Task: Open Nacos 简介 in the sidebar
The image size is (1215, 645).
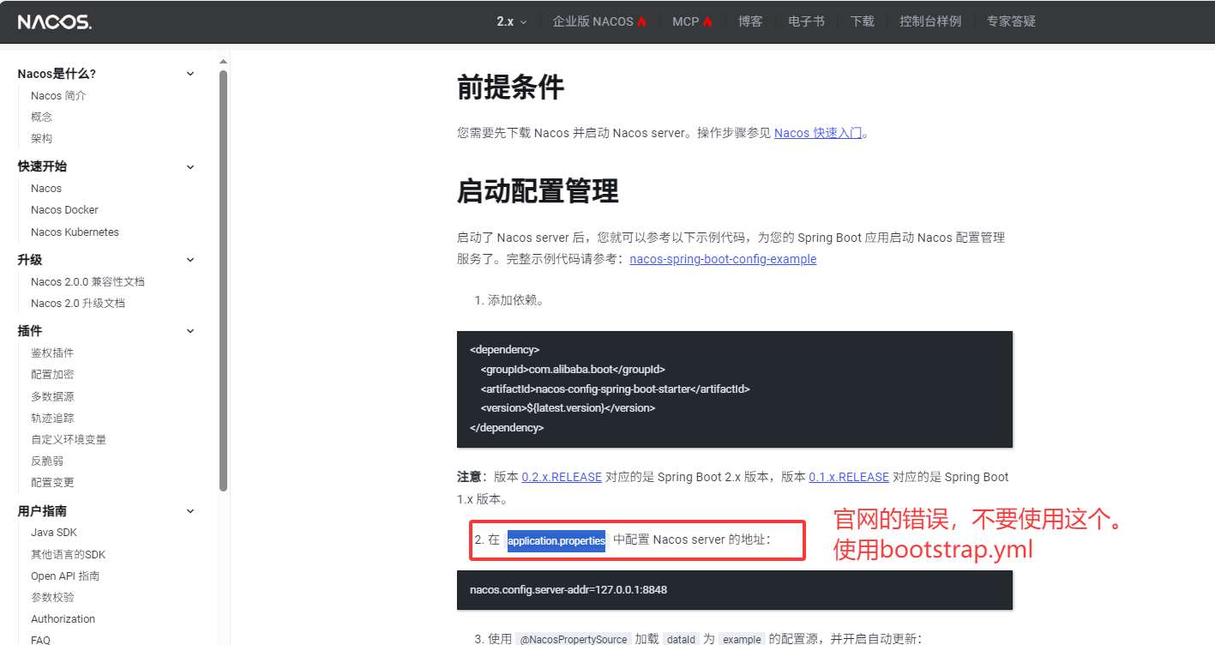Action: pyautogui.click(x=58, y=95)
